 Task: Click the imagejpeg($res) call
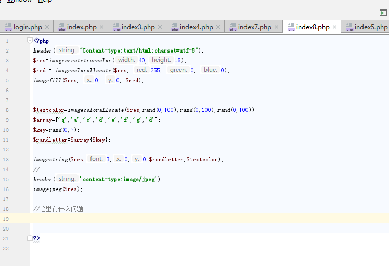pos(57,189)
